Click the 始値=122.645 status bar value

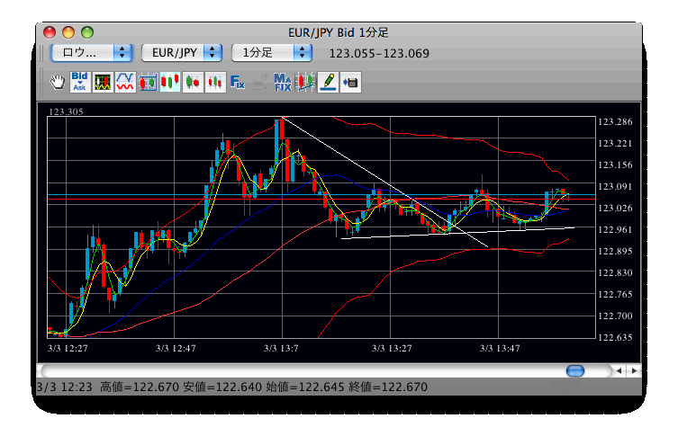[x=305, y=387]
